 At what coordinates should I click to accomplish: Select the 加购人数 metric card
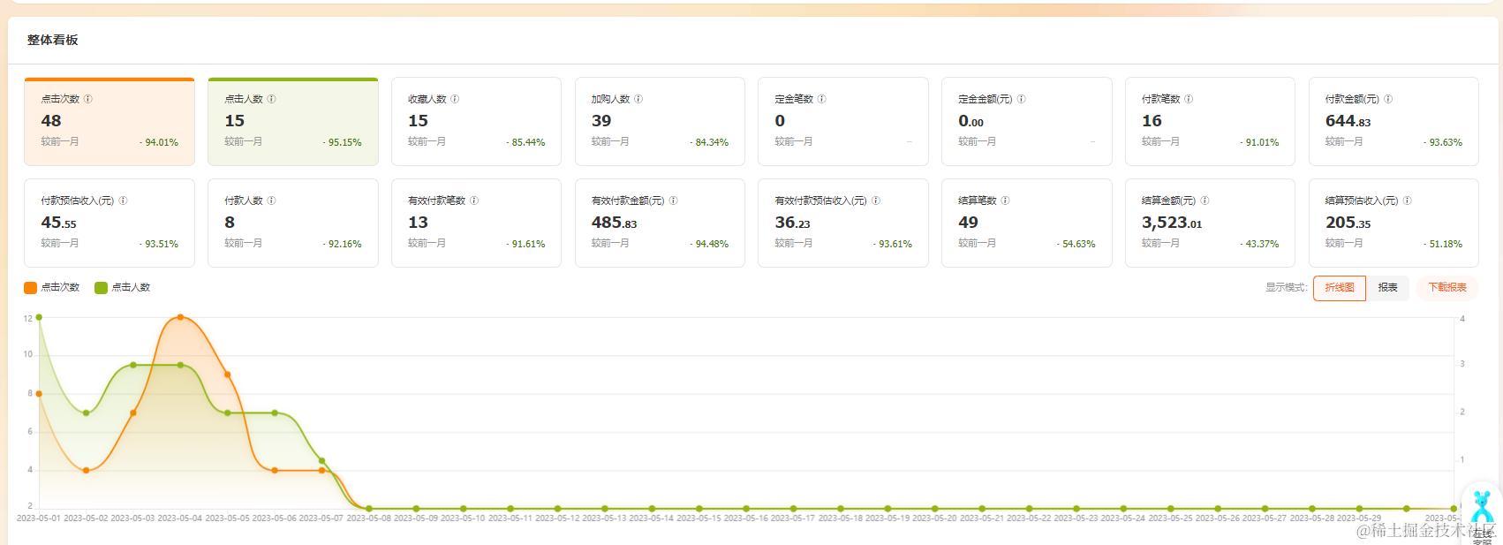tap(660, 122)
